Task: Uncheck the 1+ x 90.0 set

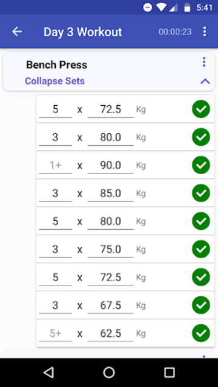Action: (x=201, y=165)
